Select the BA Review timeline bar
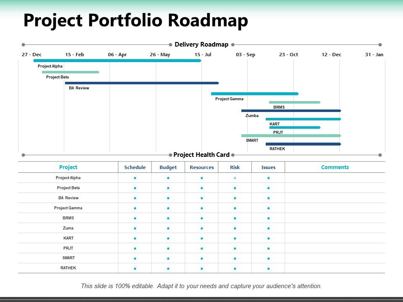Screen dimensions: 403x302 [x=142, y=83]
